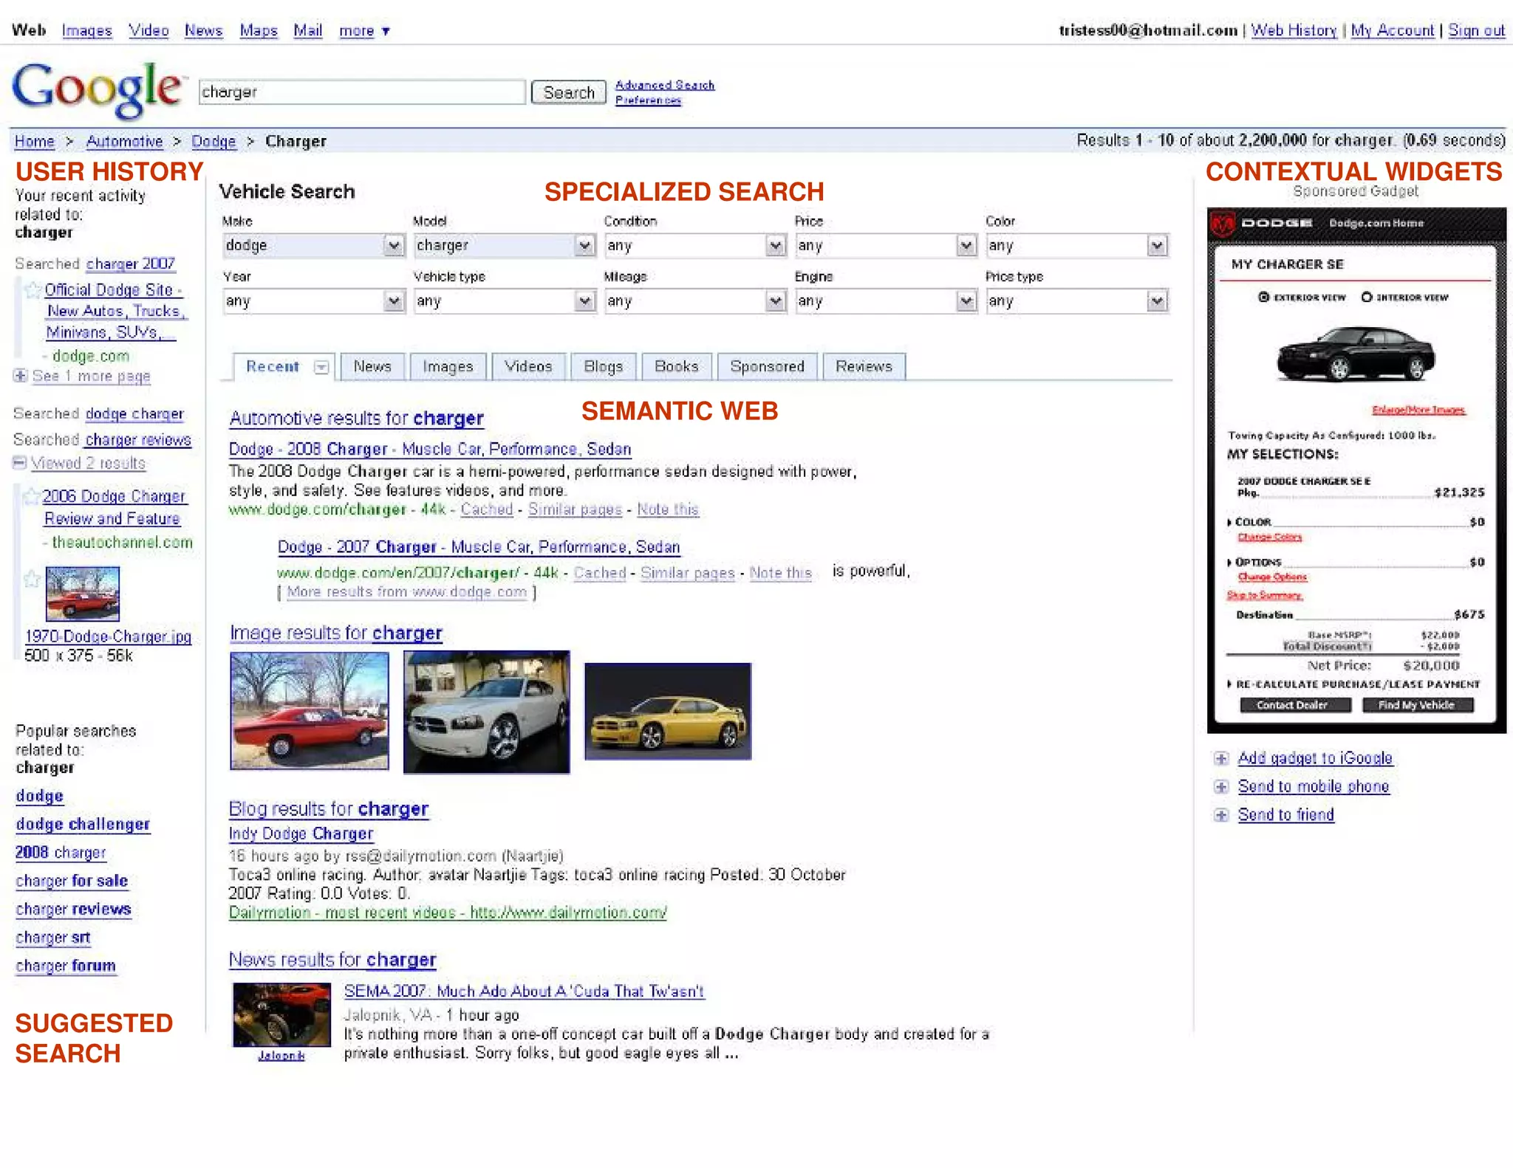Open the Preferences link
1513x1168 pixels.
coord(649,100)
